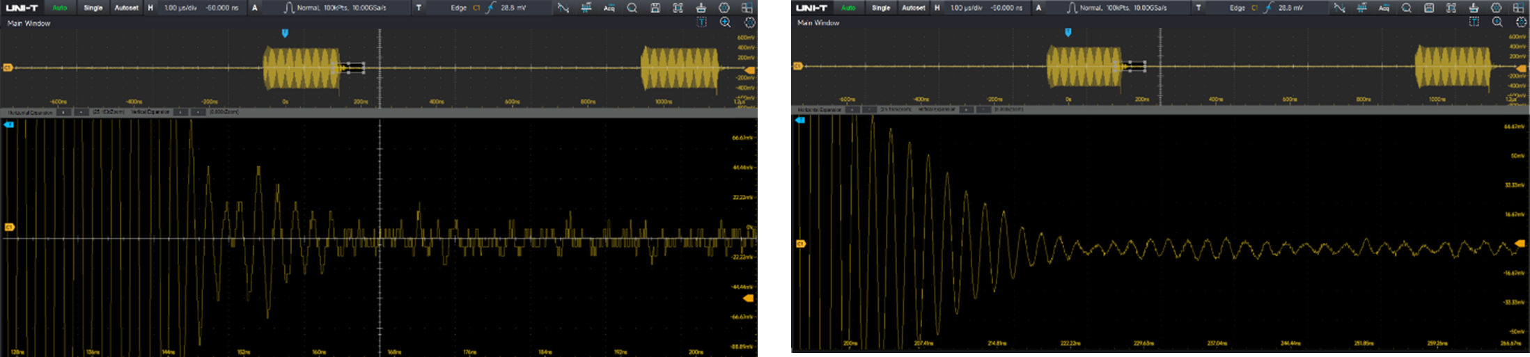Click the settings gear icon in the right top toolbar
The image size is (1530, 357).
click(x=1497, y=8)
